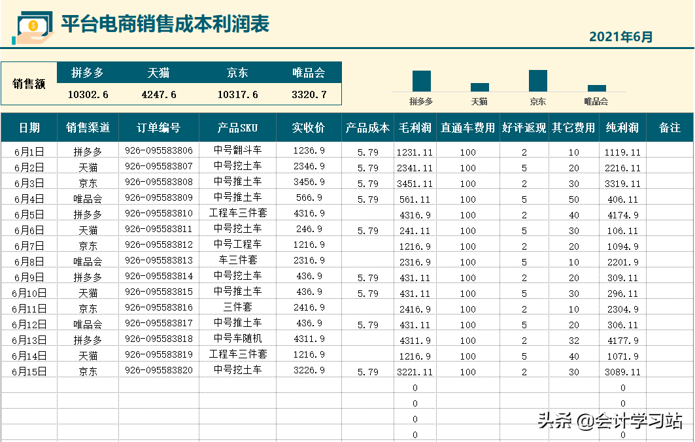Click the 产品成本 column header
The image size is (695, 442).
(x=367, y=127)
